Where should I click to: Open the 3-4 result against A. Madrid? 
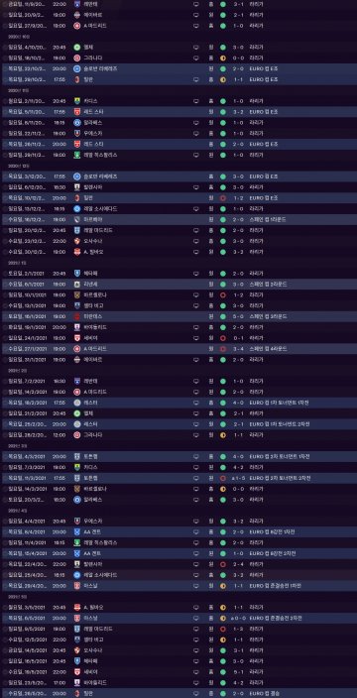click(x=238, y=349)
